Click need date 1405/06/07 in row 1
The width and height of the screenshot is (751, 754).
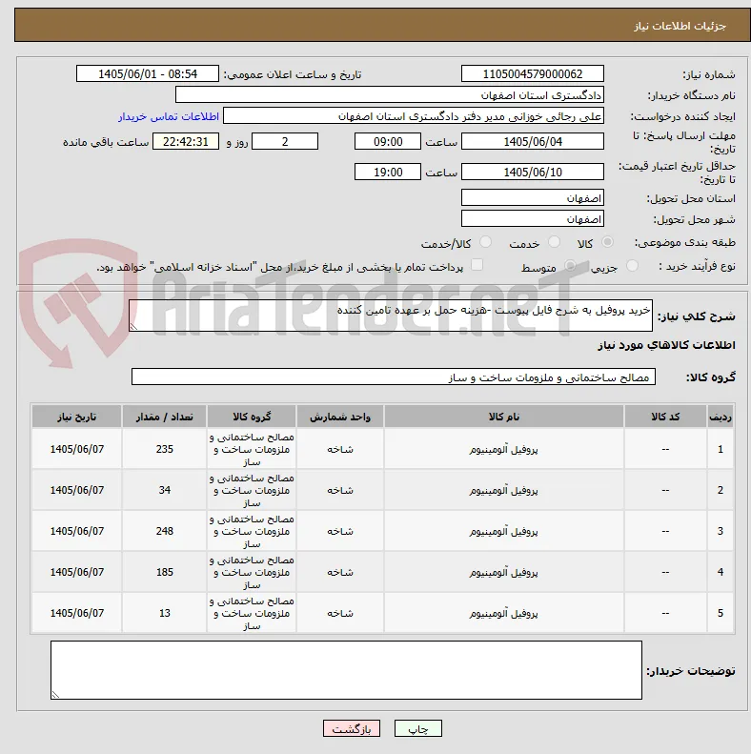tap(77, 449)
